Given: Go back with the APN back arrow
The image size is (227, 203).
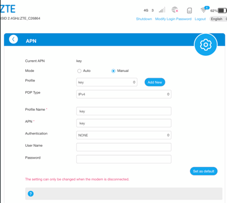Looking at the screenshot, I should point(14,39).
